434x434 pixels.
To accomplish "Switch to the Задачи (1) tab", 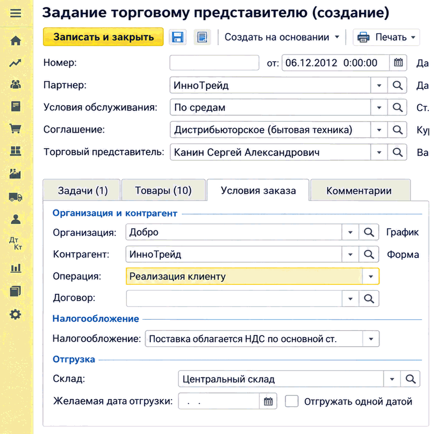I will [x=82, y=190].
